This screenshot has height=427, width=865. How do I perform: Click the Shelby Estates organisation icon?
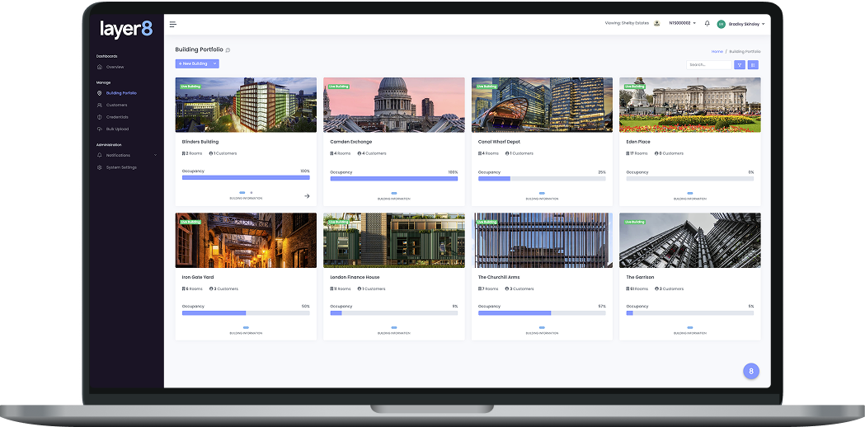point(657,23)
